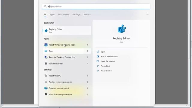This screenshot has height=108, width=192.
Task: Expand Reset this PC chevron
Action: point(88,76)
